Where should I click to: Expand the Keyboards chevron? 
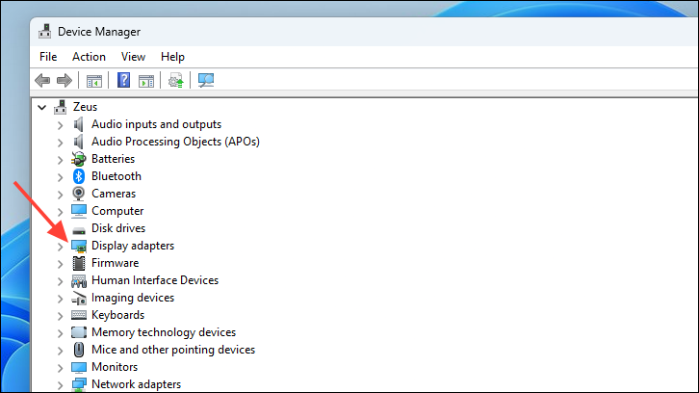(x=61, y=316)
